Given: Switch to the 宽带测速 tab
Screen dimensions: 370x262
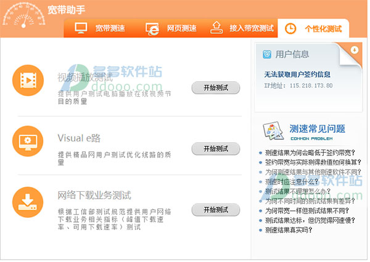Looking at the screenshot, I should pyautogui.click(x=100, y=28).
